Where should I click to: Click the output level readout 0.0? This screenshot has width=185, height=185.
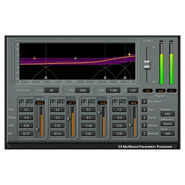[147, 91]
